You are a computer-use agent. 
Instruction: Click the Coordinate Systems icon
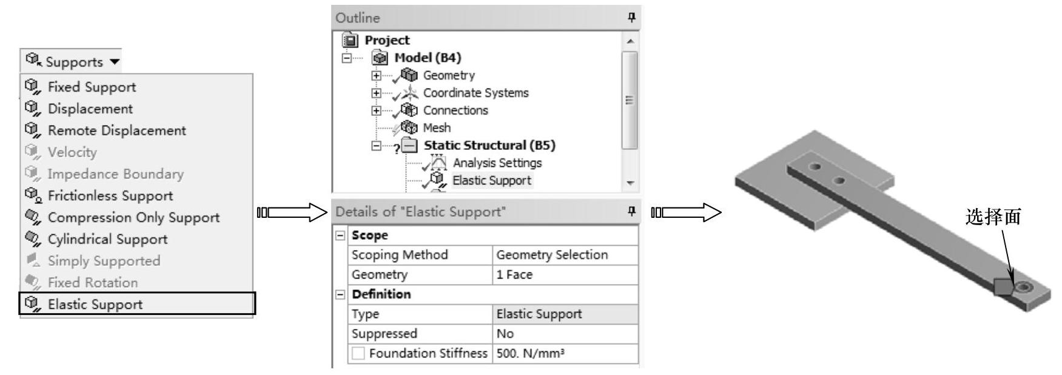[410, 93]
